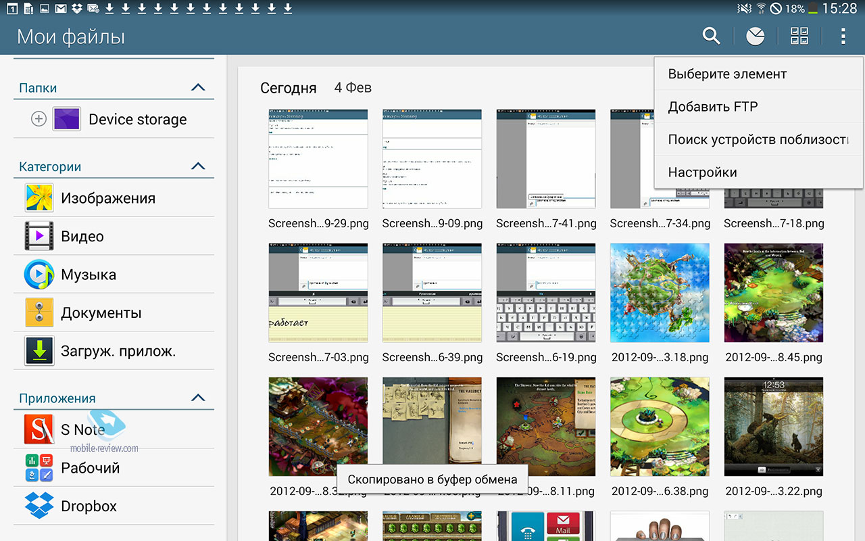This screenshot has width=865, height=541.
Task: Collapse the Приложения section chevron
Action: point(198,398)
